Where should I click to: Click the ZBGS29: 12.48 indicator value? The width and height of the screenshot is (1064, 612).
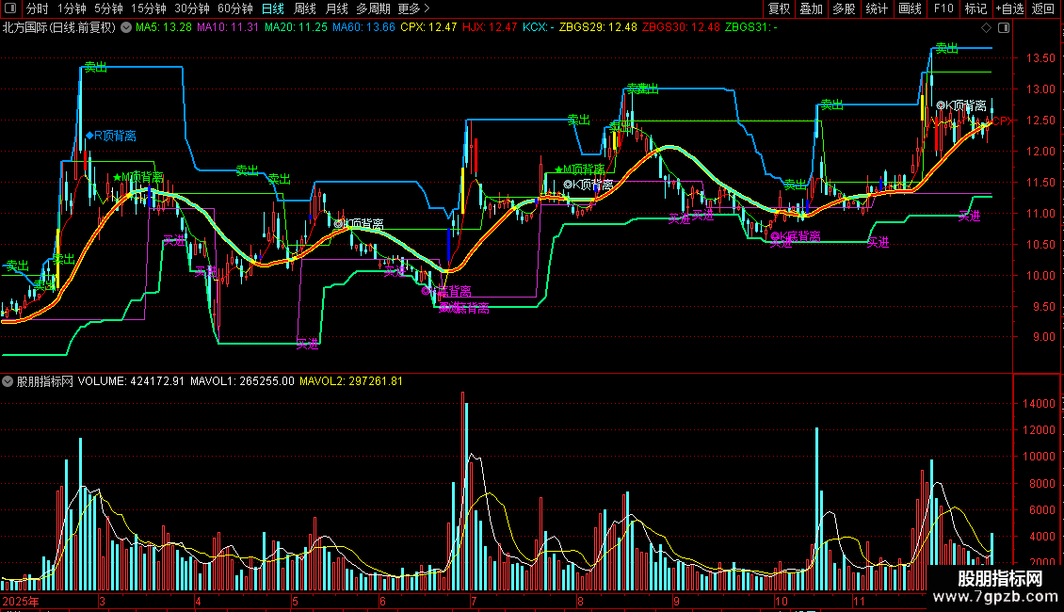(598, 28)
